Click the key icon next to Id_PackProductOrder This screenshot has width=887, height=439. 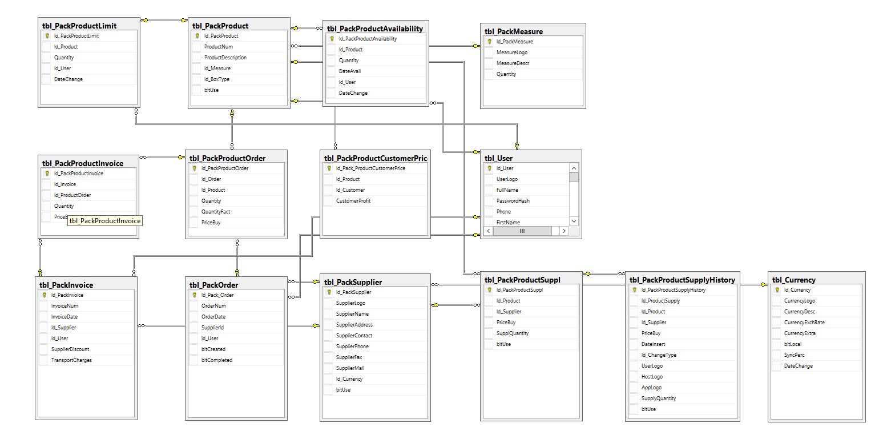[x=193, y=168]
